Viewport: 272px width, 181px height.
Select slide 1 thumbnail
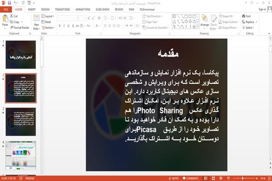pos(21,55)
